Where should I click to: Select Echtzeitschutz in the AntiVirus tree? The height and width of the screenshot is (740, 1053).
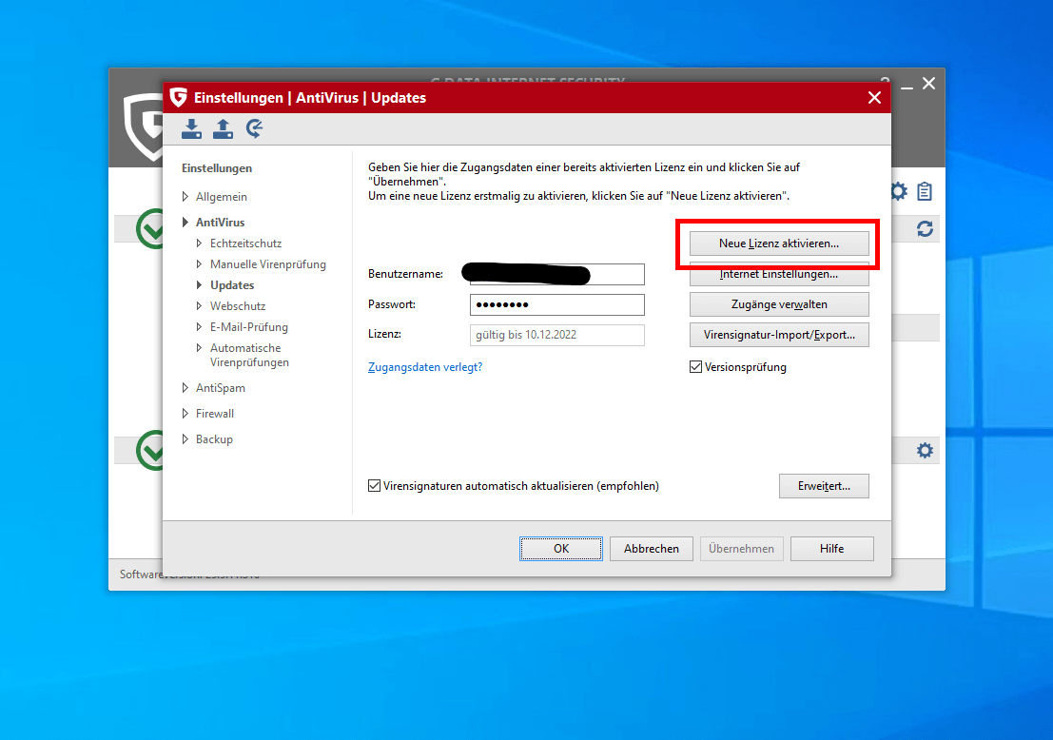click(245, 243)
